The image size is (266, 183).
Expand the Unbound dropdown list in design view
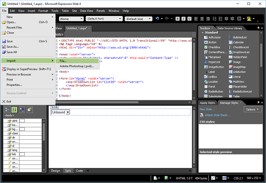point(68,112)
